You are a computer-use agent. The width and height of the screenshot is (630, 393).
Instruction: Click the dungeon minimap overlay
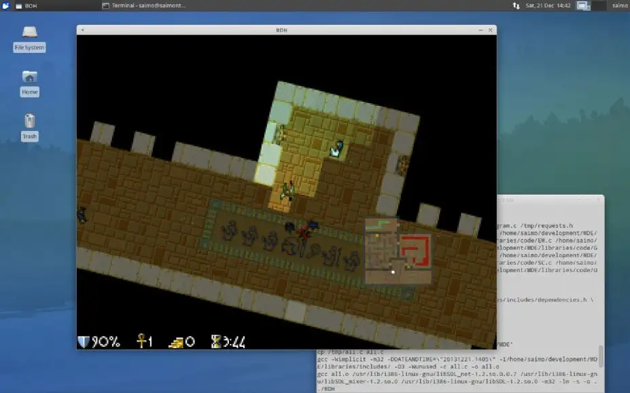398,251
